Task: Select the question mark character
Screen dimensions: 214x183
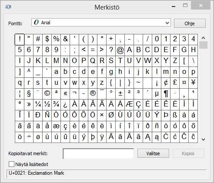Action: click(x=111, y=50)
